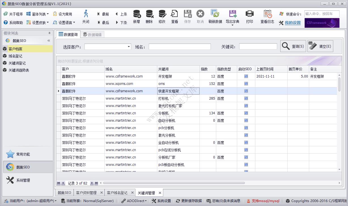Screen dimensions: 348x206
Task: Click the grid's horizontal scrollbar
Action: coord(173,183)
